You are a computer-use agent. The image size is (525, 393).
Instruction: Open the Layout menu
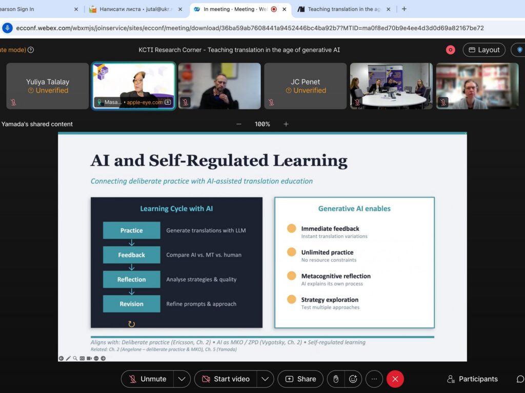(x=483, y=50)
